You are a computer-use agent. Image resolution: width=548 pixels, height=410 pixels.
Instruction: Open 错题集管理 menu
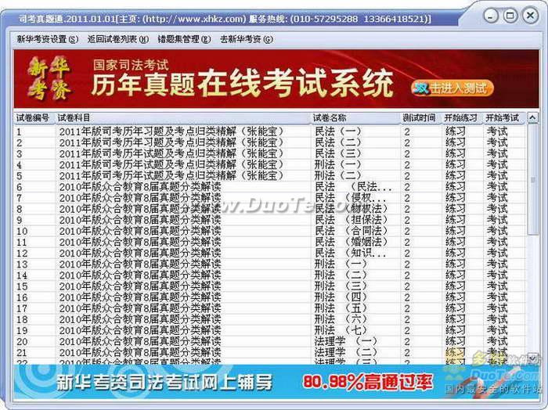pyautogui.click(x=184, y=39)
